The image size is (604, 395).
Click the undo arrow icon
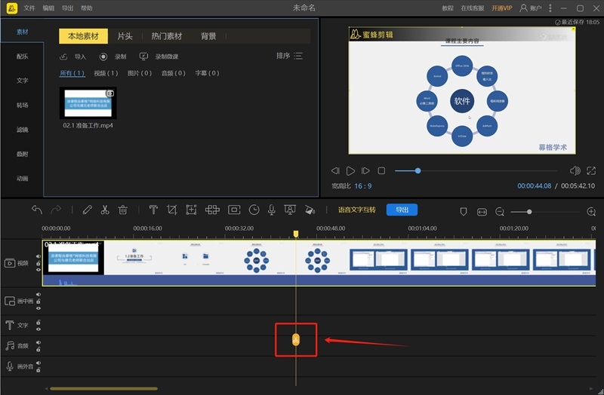(37, 210)
